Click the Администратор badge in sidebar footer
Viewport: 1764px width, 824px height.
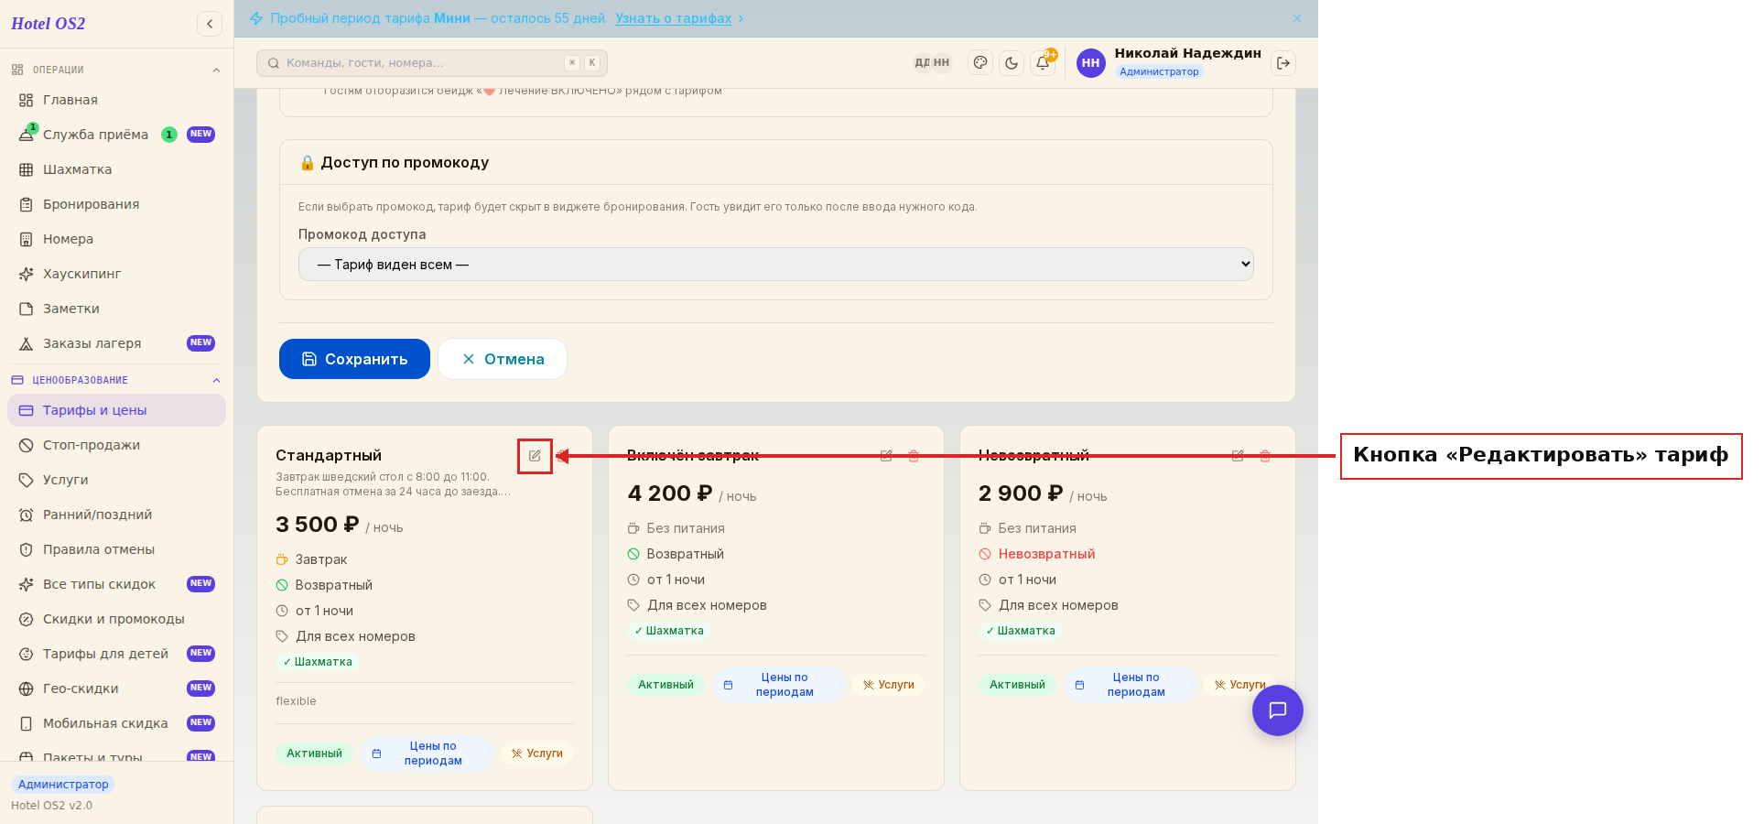pos(63,785)
